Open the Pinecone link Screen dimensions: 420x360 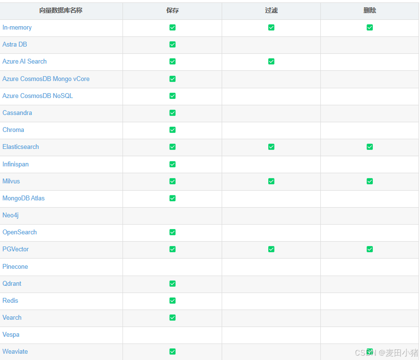point(15,267)
